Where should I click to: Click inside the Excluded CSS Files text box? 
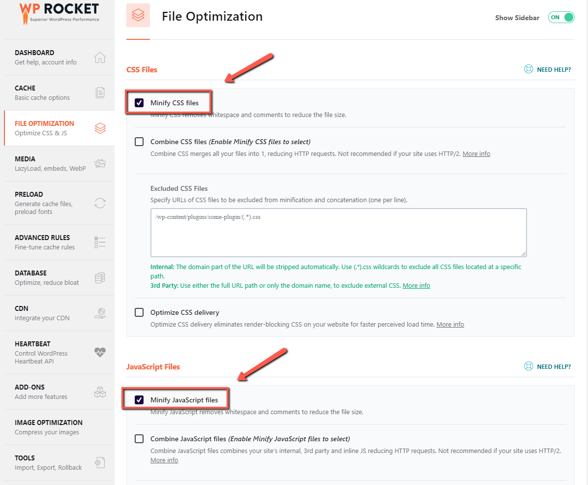(338, 232)
